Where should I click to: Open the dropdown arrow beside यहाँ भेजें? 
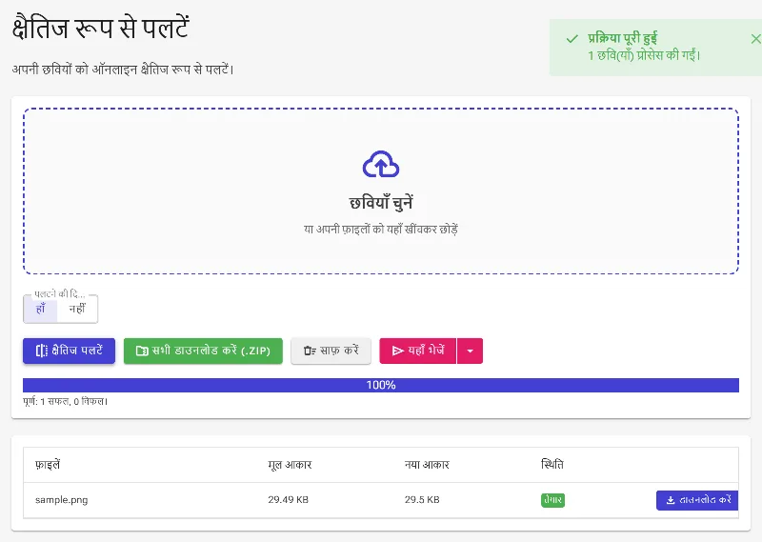click(x=470, y=351)
